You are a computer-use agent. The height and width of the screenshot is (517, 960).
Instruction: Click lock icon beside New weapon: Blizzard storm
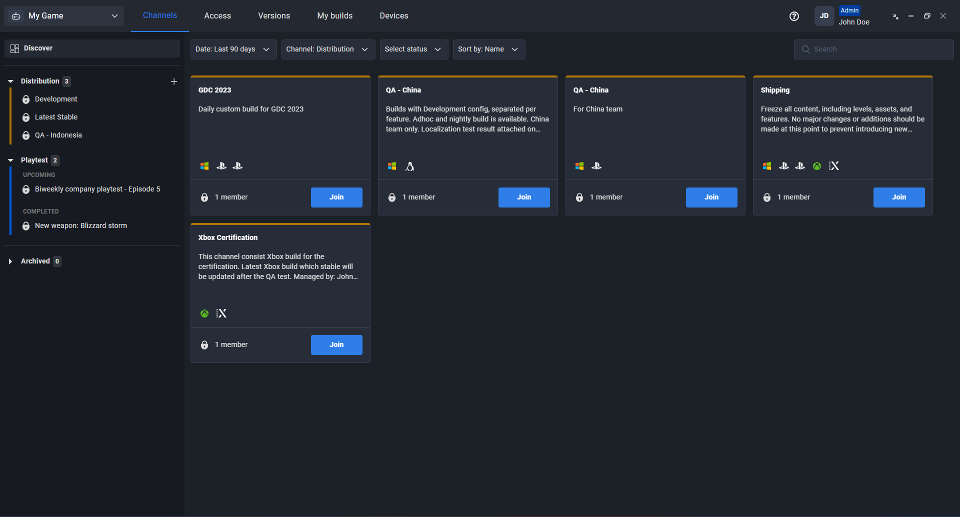[x=26, y=226]
